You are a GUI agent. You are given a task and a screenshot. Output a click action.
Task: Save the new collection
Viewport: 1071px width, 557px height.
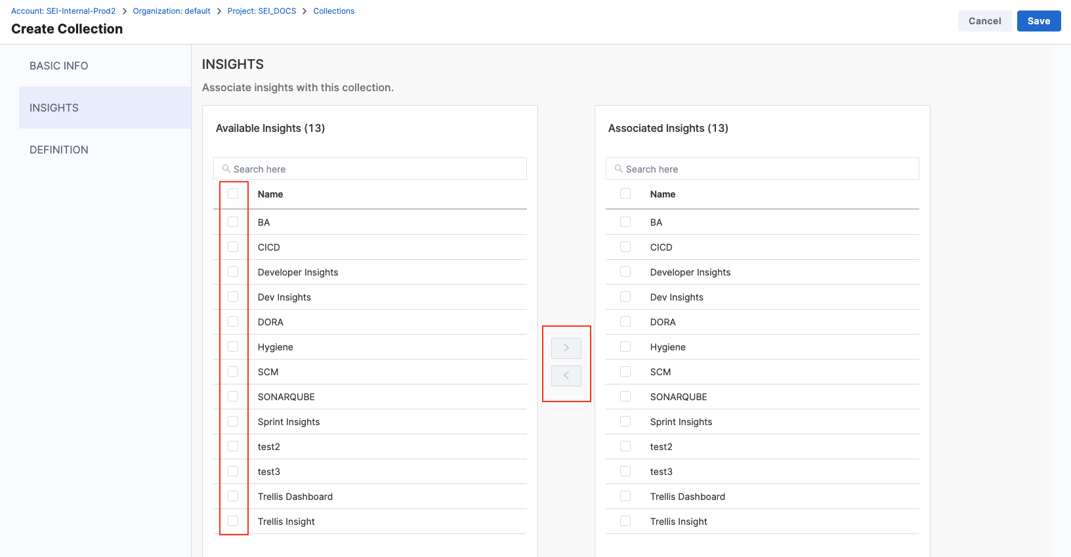(1038, 21)
